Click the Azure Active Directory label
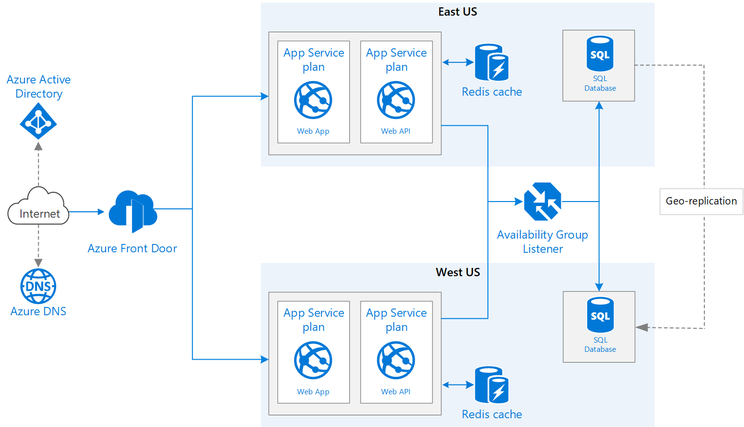The image size is (744, 427). 39,86
